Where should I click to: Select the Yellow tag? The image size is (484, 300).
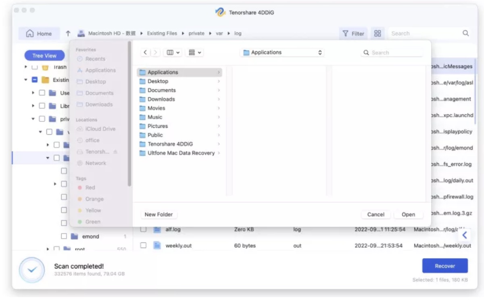pos(89,210)
